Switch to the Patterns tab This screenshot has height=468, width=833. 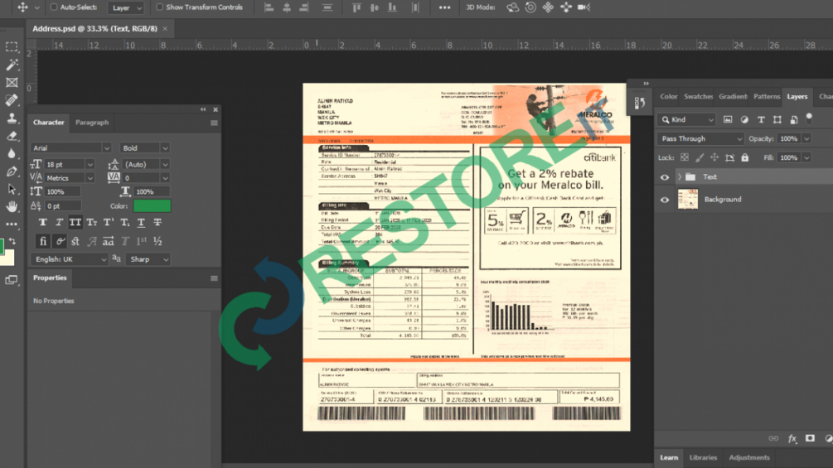click(767, 97)
